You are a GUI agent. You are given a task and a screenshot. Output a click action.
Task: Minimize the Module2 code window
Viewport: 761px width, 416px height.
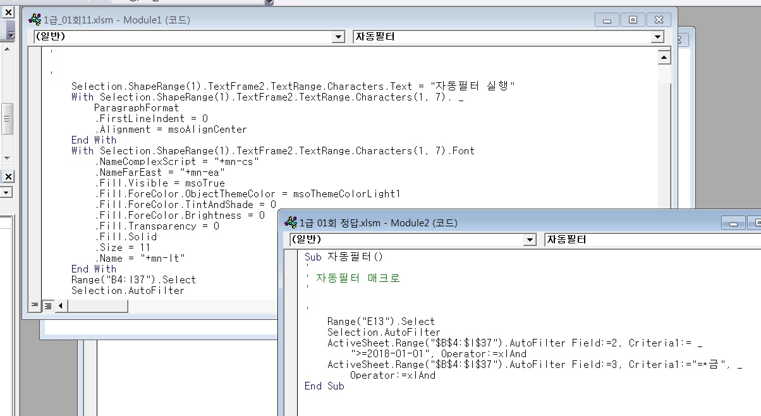click(x=733, y=223)
